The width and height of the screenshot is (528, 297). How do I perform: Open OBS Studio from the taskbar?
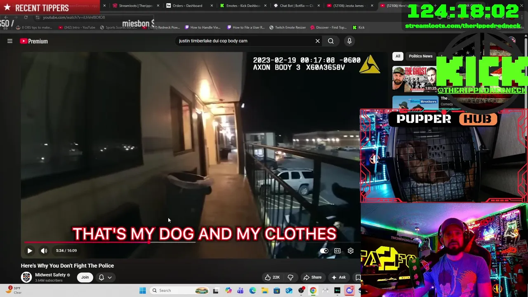tap(301, 290)
